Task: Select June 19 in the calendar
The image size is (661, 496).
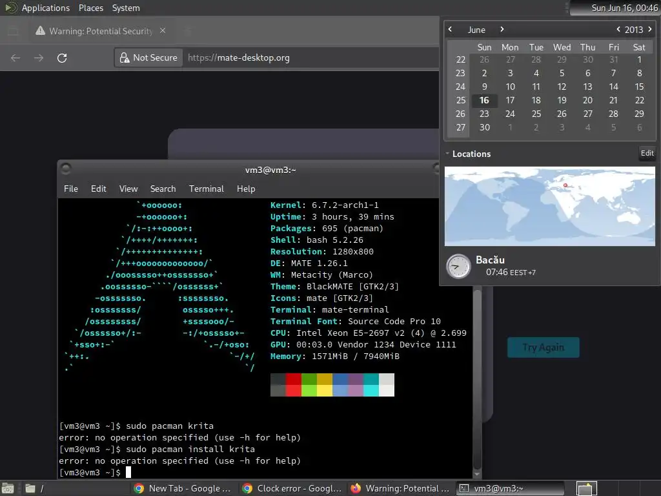Action: (562, 100)
